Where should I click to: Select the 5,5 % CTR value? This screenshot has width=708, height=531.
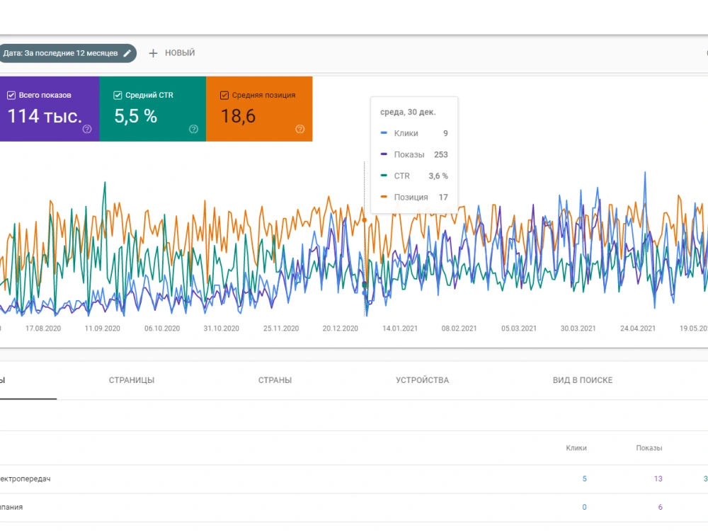pos(135,117)
